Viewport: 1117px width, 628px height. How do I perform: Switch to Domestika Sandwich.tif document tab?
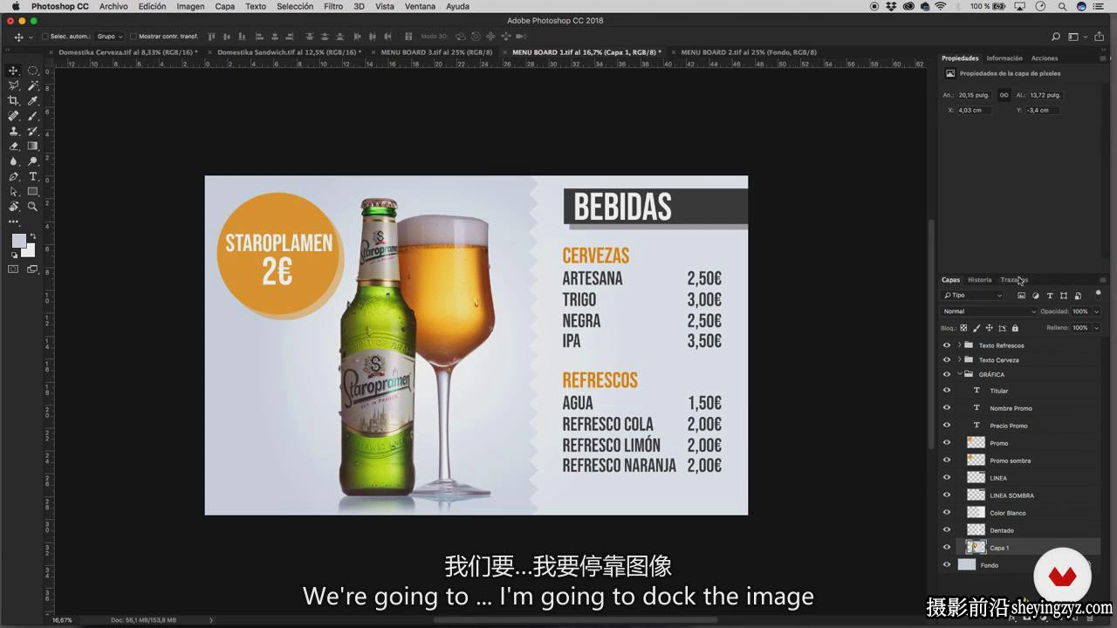tap(289, 52)
